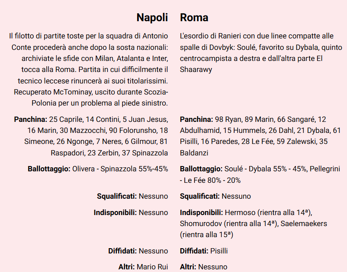Click Saelemaekers in Roma's unavailable list
This screenshot has width=347, height=272.
tap(305, 223)
